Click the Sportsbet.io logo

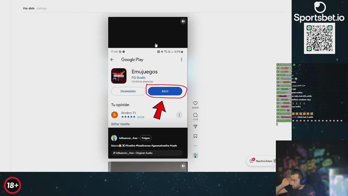click(x=319, y=12)
